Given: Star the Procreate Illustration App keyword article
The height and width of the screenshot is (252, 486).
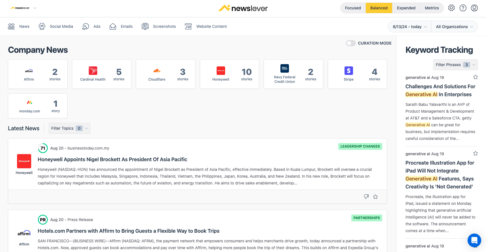Looking at the screenshot, I should (x=476, y=153).
